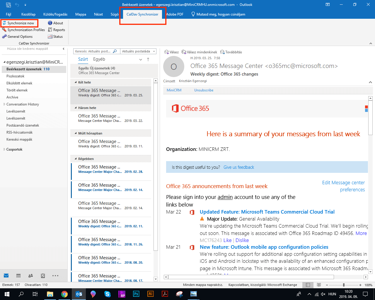Click the Synchronize now button
The height and width of the screenshot is (300, 375).
click(x=18, y=23)
